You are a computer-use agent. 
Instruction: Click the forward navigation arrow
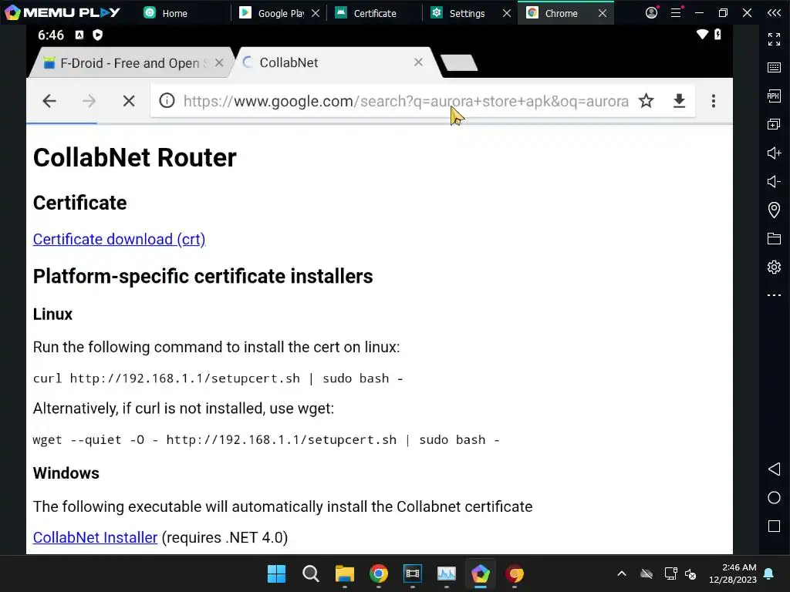click(89, 101)
